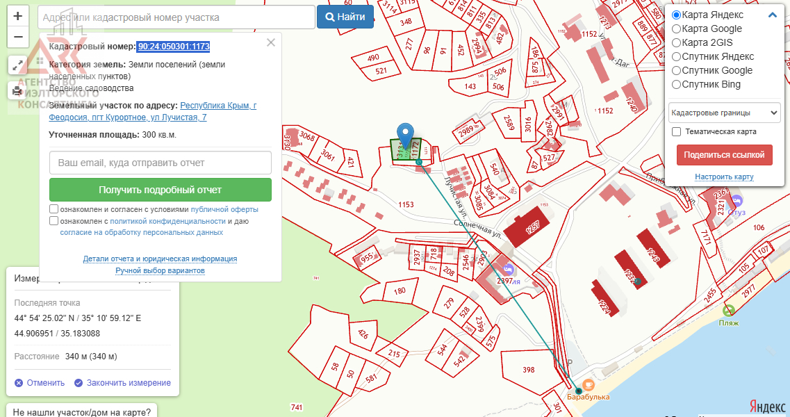790x417 pixels.
Task: Click the Барабулька cafe icon
Action: 589,384
